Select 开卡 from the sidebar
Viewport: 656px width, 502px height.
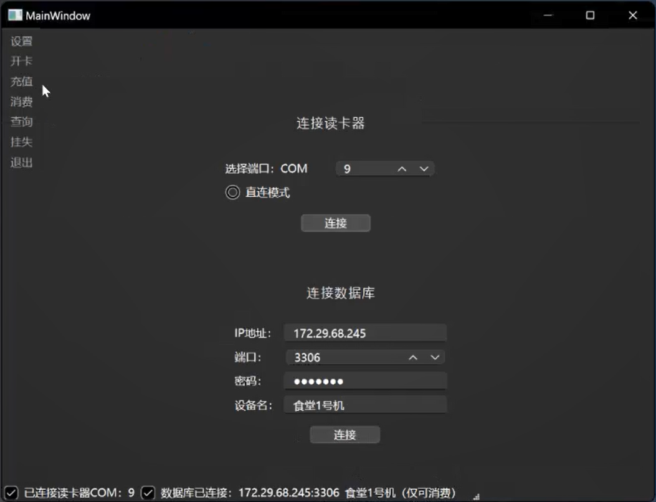tap(21, 60)
